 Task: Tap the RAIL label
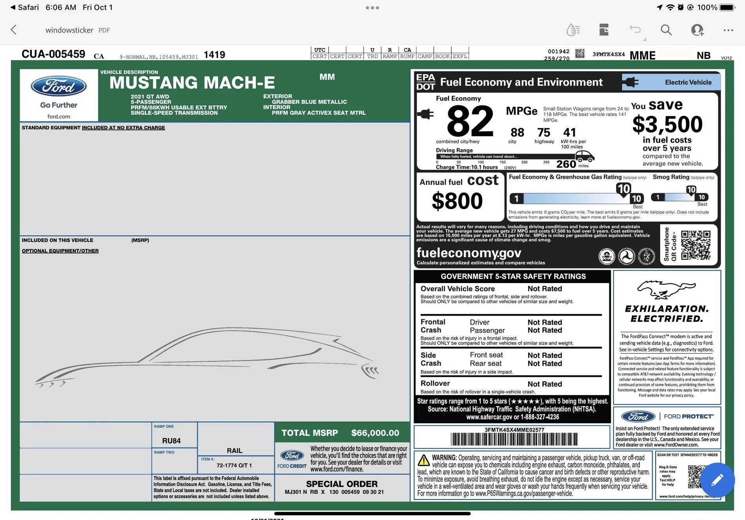[x=234, y=451]
